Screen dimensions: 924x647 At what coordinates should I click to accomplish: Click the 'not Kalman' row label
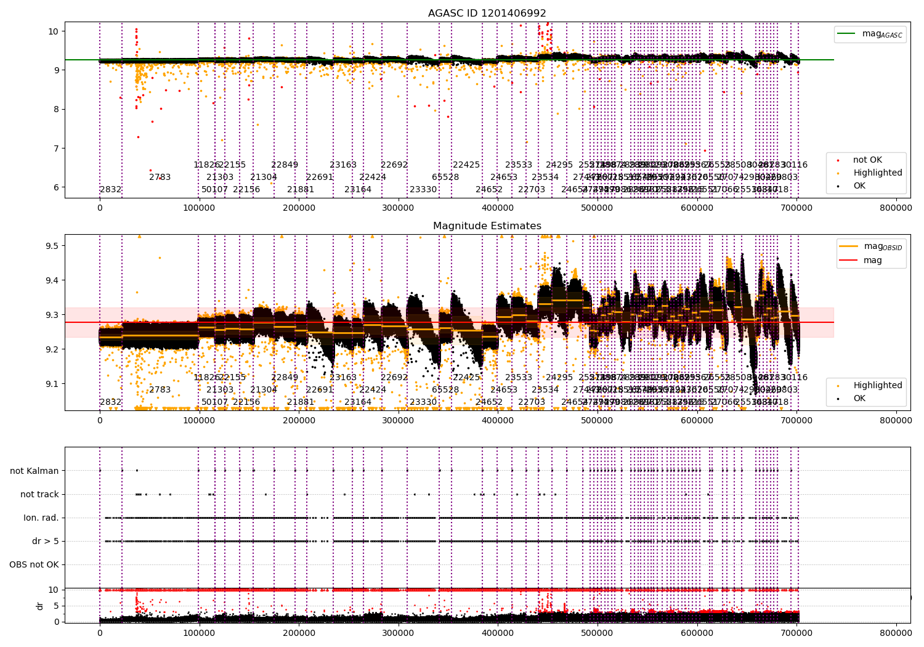click(x=34, y=471)
